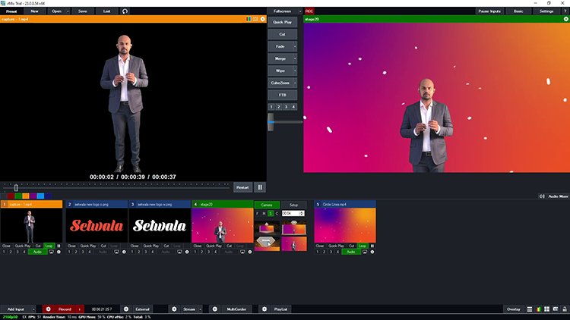Screen dimensions: 570x320
Task: Toggle Audio on Circle Lines.mp4 input
Action: (x=350, y=251)
